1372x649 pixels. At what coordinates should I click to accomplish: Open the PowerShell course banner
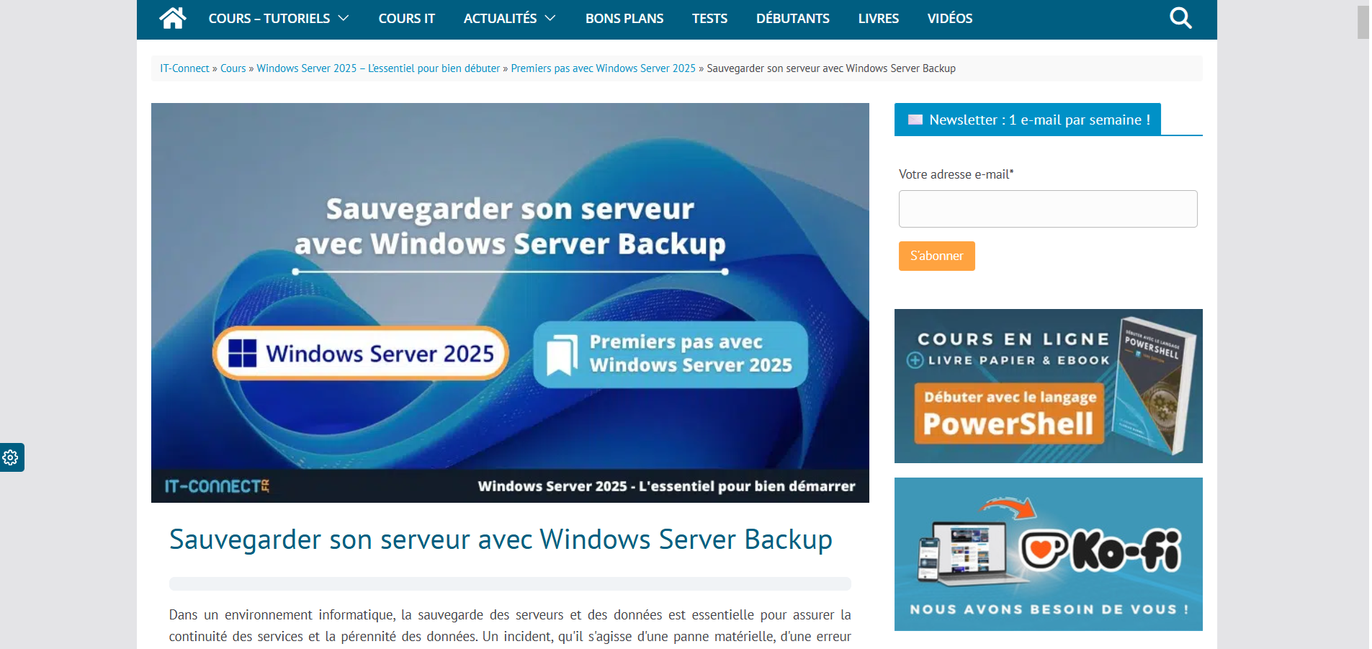[1049, 386]
